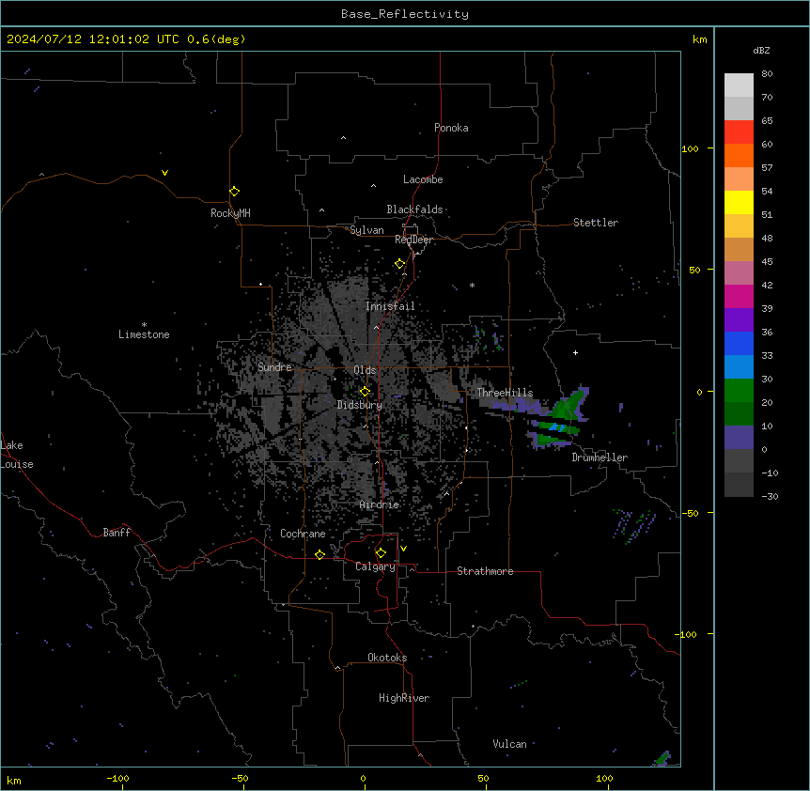Screen dimensions: 810x791
Task: Click the asterisk marker east of Innisfail
Action: click(472, 285)
